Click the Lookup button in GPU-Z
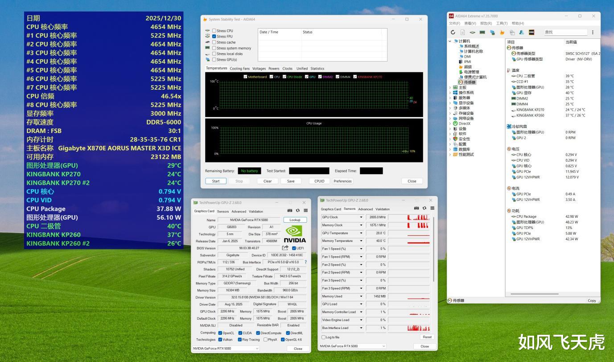 click(295, 220)
